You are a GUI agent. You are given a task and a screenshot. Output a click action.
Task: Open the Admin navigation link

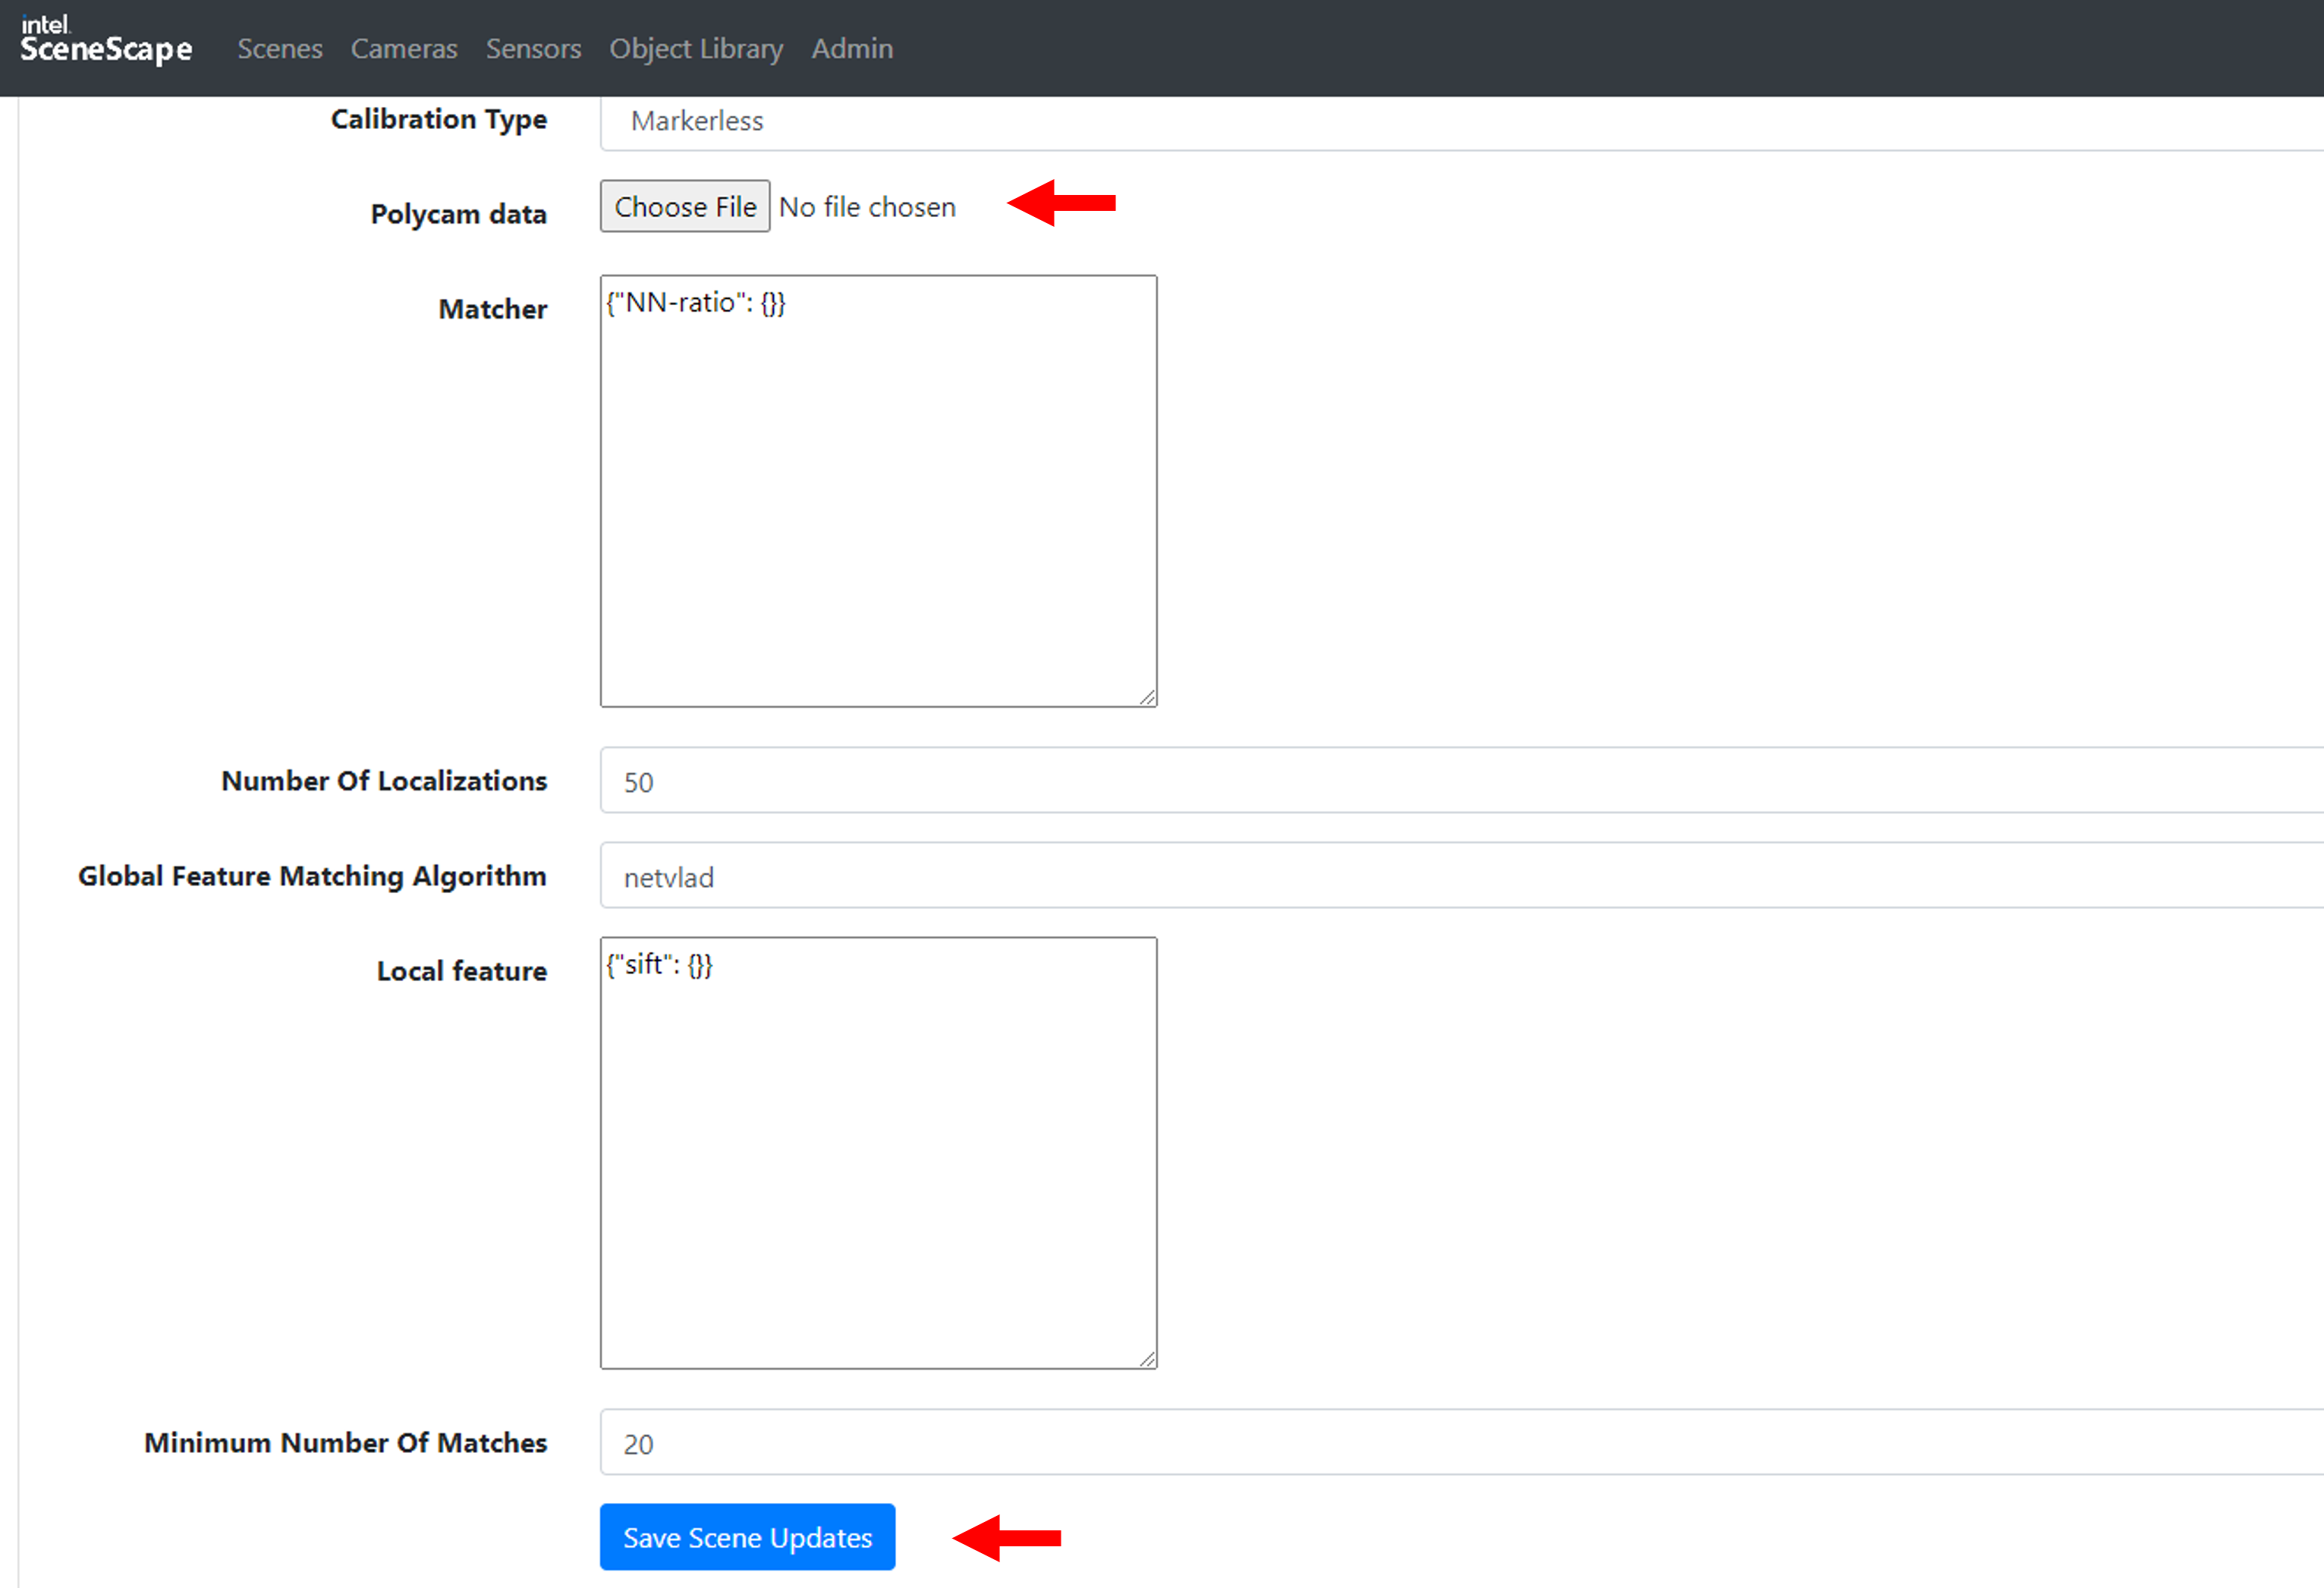tap(852, 49)
